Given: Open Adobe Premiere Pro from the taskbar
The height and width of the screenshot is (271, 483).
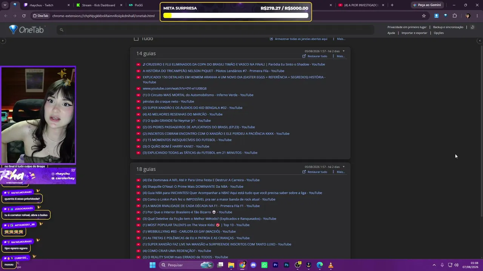Looking at the screenshot, I should click(275, 265).
